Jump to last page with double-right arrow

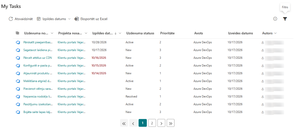[171, 123]
